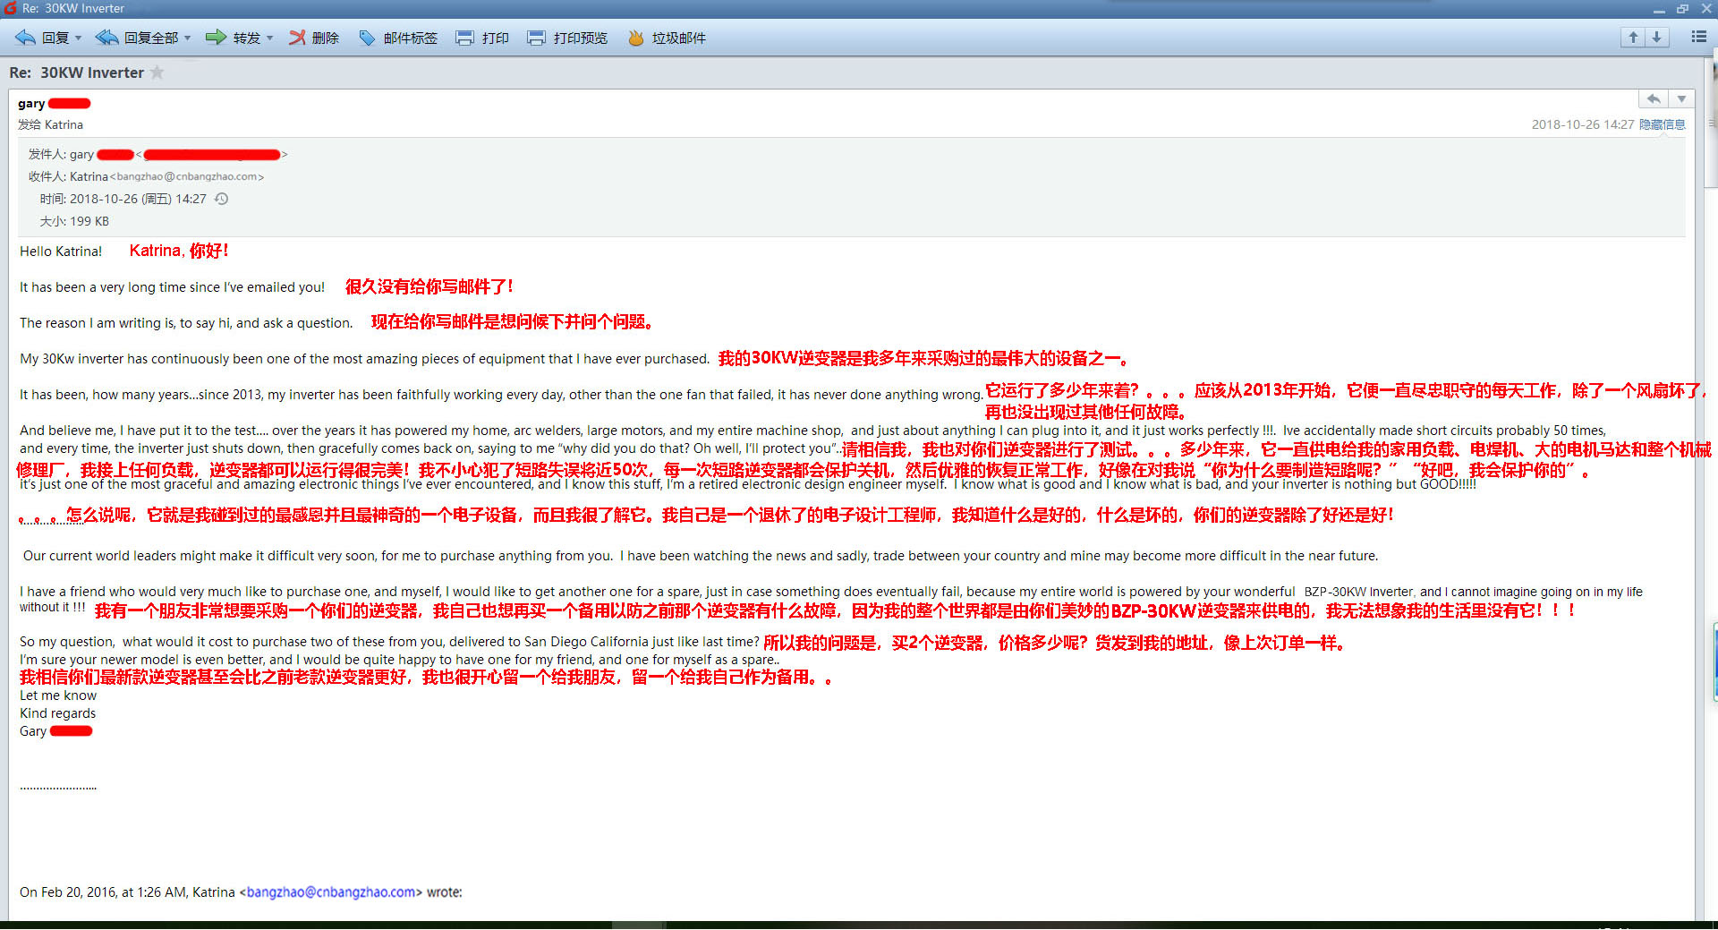This screenshot has height=930, width=1718.
Task: Mark message as 垃圾邮件 (junk mail)
Action: (668, 38)
